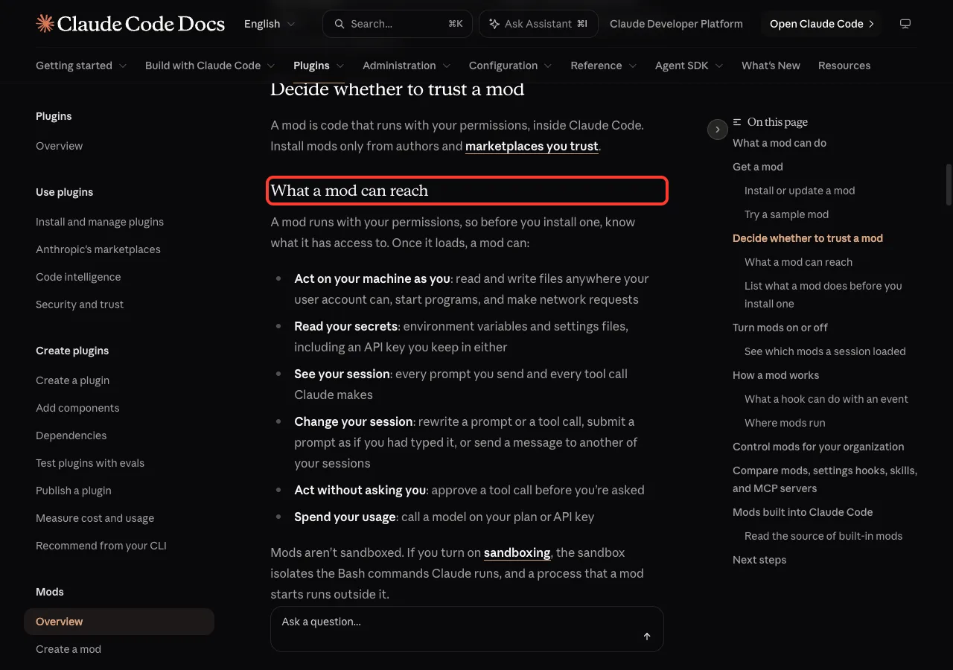Open the Claude Developer Platform link

[676, 24]
